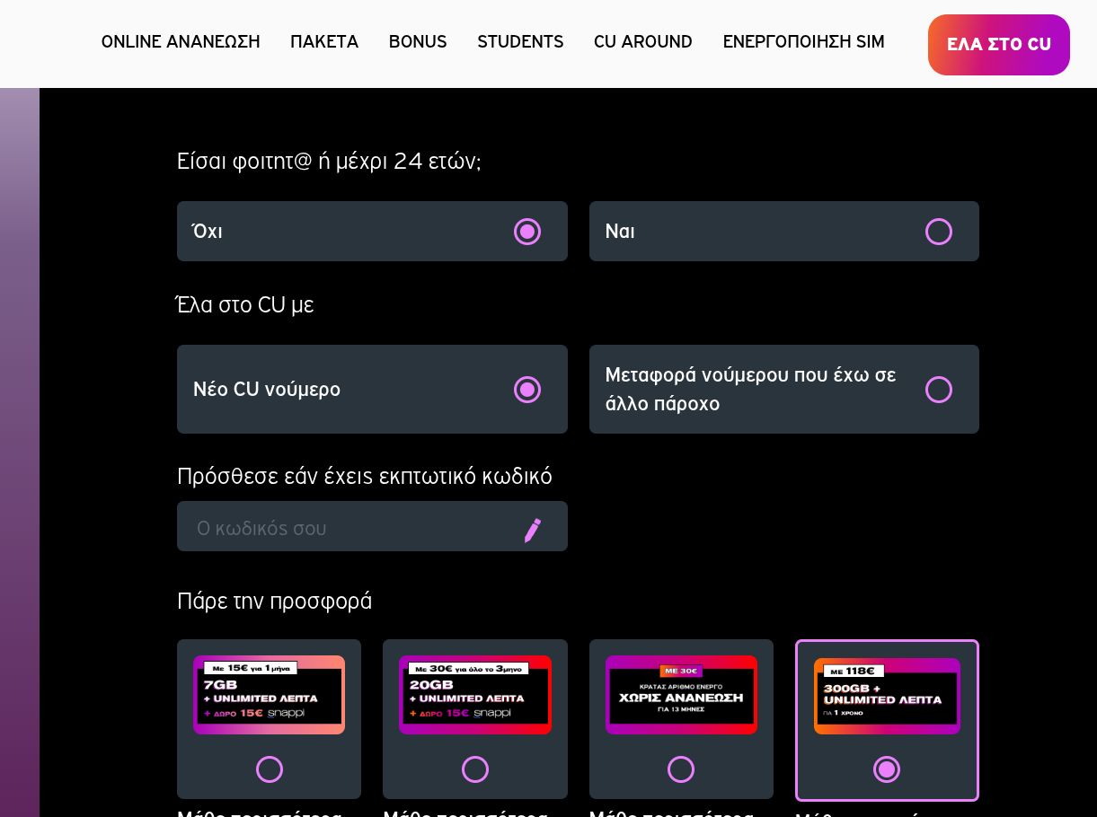Click the 20GB Unlimited Λεπτά offer banner
The image size is (1097, 817).
474,695
